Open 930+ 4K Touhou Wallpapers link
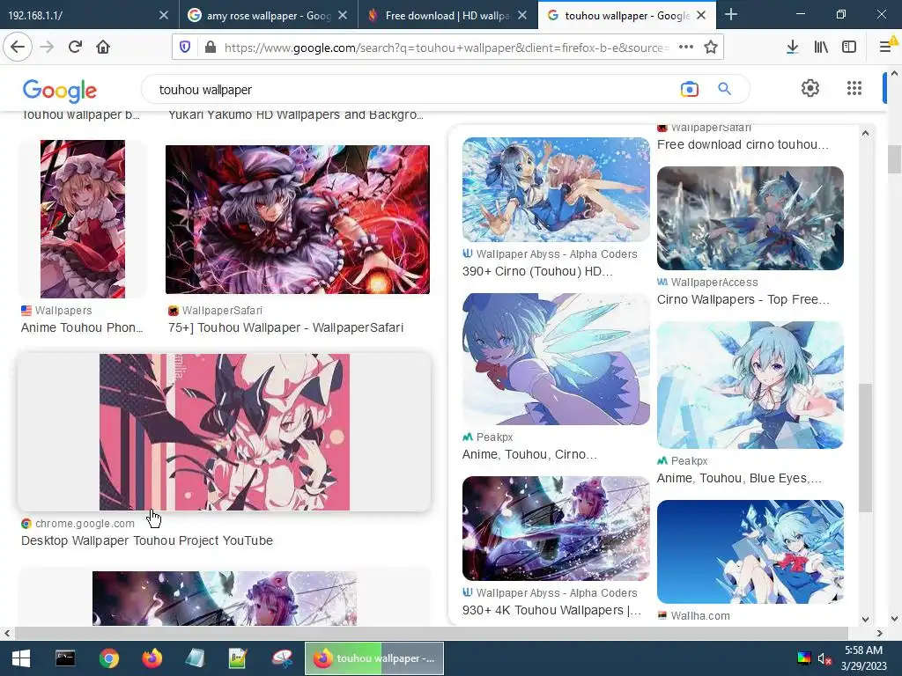 pos(551,610)
